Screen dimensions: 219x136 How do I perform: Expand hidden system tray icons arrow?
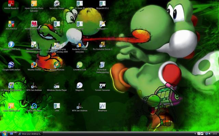[x=195, y=134]
